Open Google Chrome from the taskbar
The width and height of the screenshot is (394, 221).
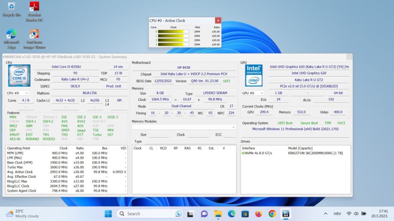click(272, 214)
